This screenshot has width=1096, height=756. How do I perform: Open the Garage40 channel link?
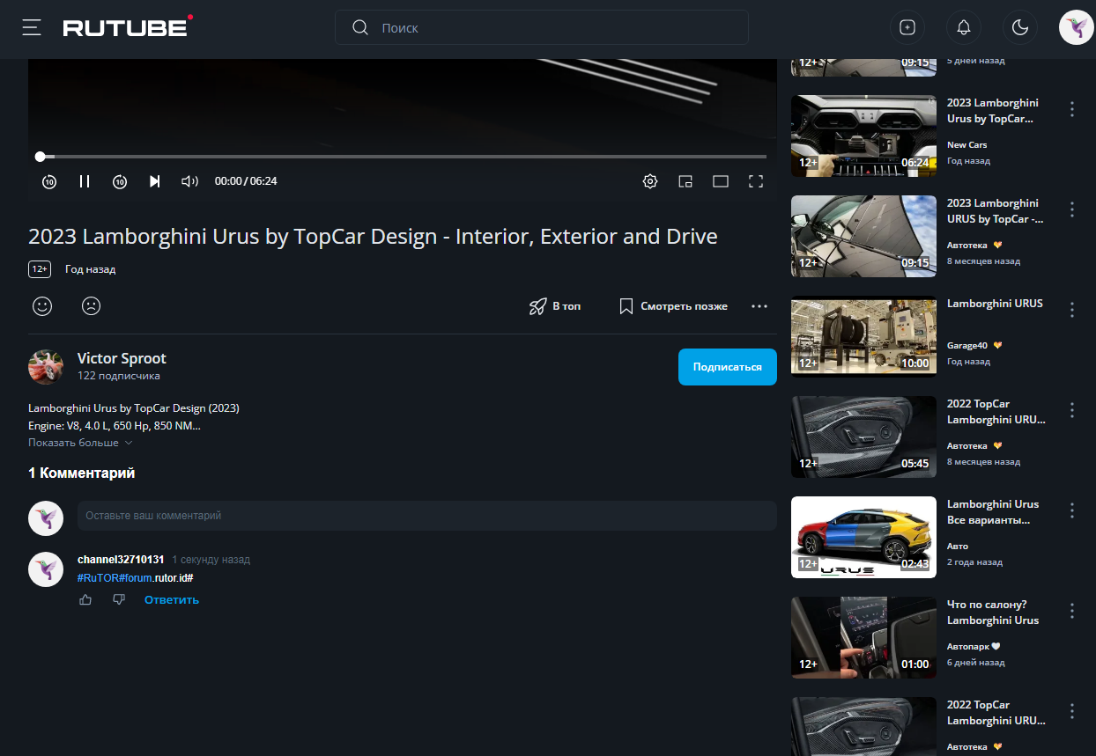tap(968, 346)
